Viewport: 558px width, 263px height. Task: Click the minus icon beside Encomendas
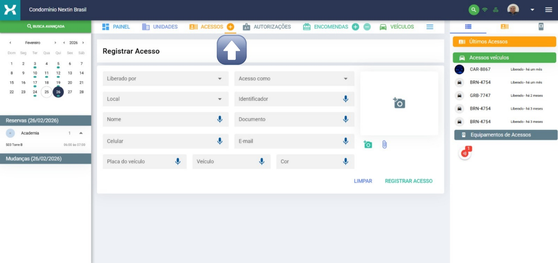(367, 27)
